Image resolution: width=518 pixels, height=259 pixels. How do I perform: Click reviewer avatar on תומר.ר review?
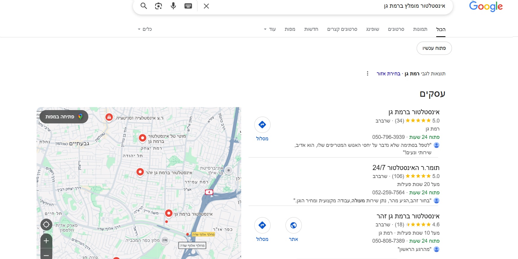click(437, 201)
